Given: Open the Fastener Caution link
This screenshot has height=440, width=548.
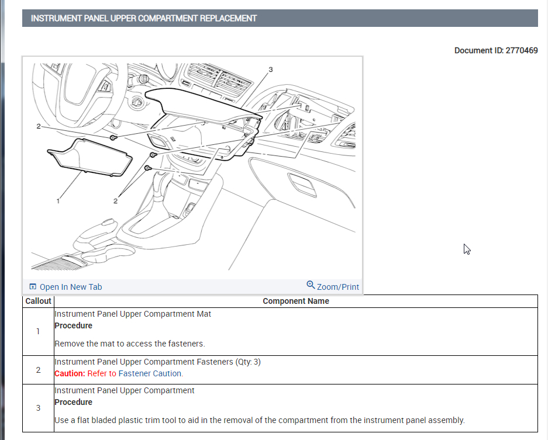Looking at the screenshot, I should pyautogui.click(x=150, y=373).
